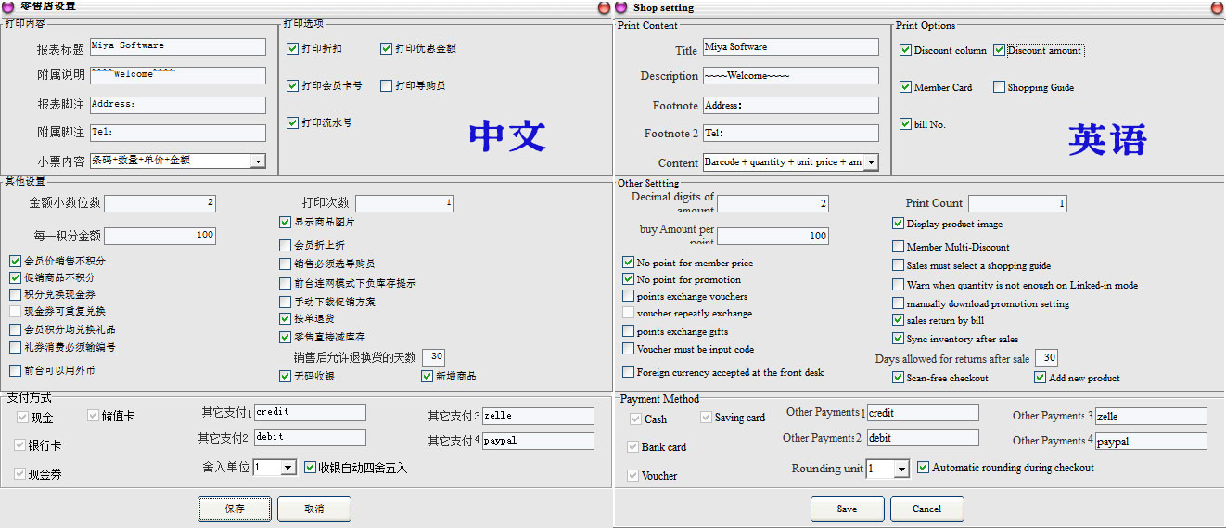The image size is (1226, 528).
Task: Enable Warn when quantity not enough option
Action: tap(898, 285)
